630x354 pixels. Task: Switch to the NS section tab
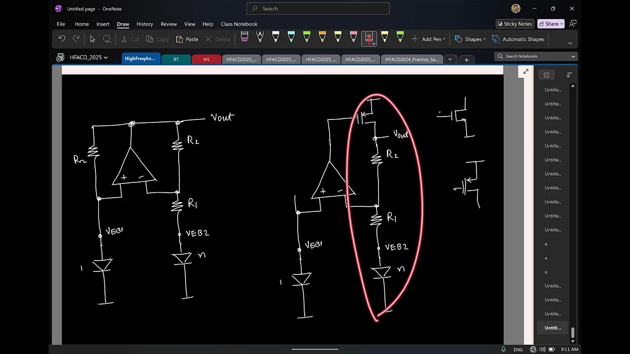point(206,59)
